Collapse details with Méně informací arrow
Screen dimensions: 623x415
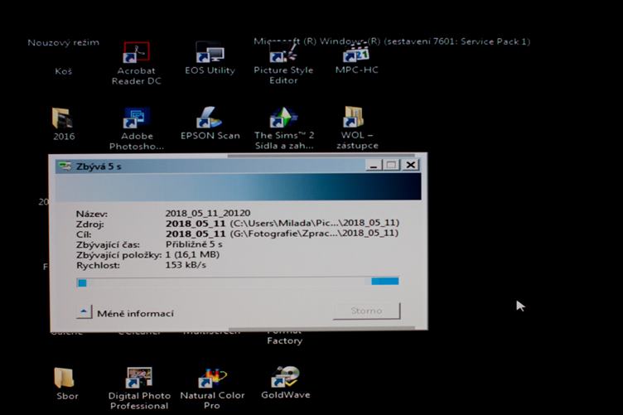[x=84, y=312]
